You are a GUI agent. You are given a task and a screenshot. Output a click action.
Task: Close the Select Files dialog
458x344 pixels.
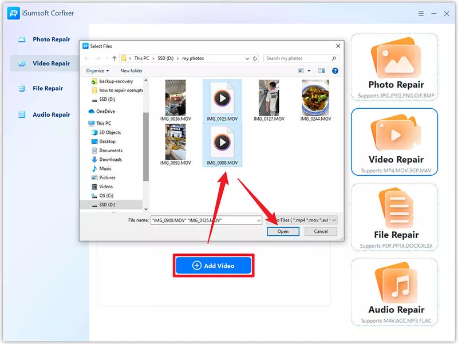click(338, 46)
